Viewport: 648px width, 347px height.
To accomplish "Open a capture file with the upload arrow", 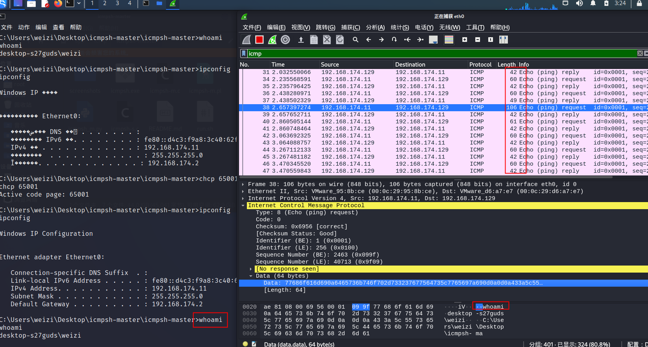I will pos(301,40).
